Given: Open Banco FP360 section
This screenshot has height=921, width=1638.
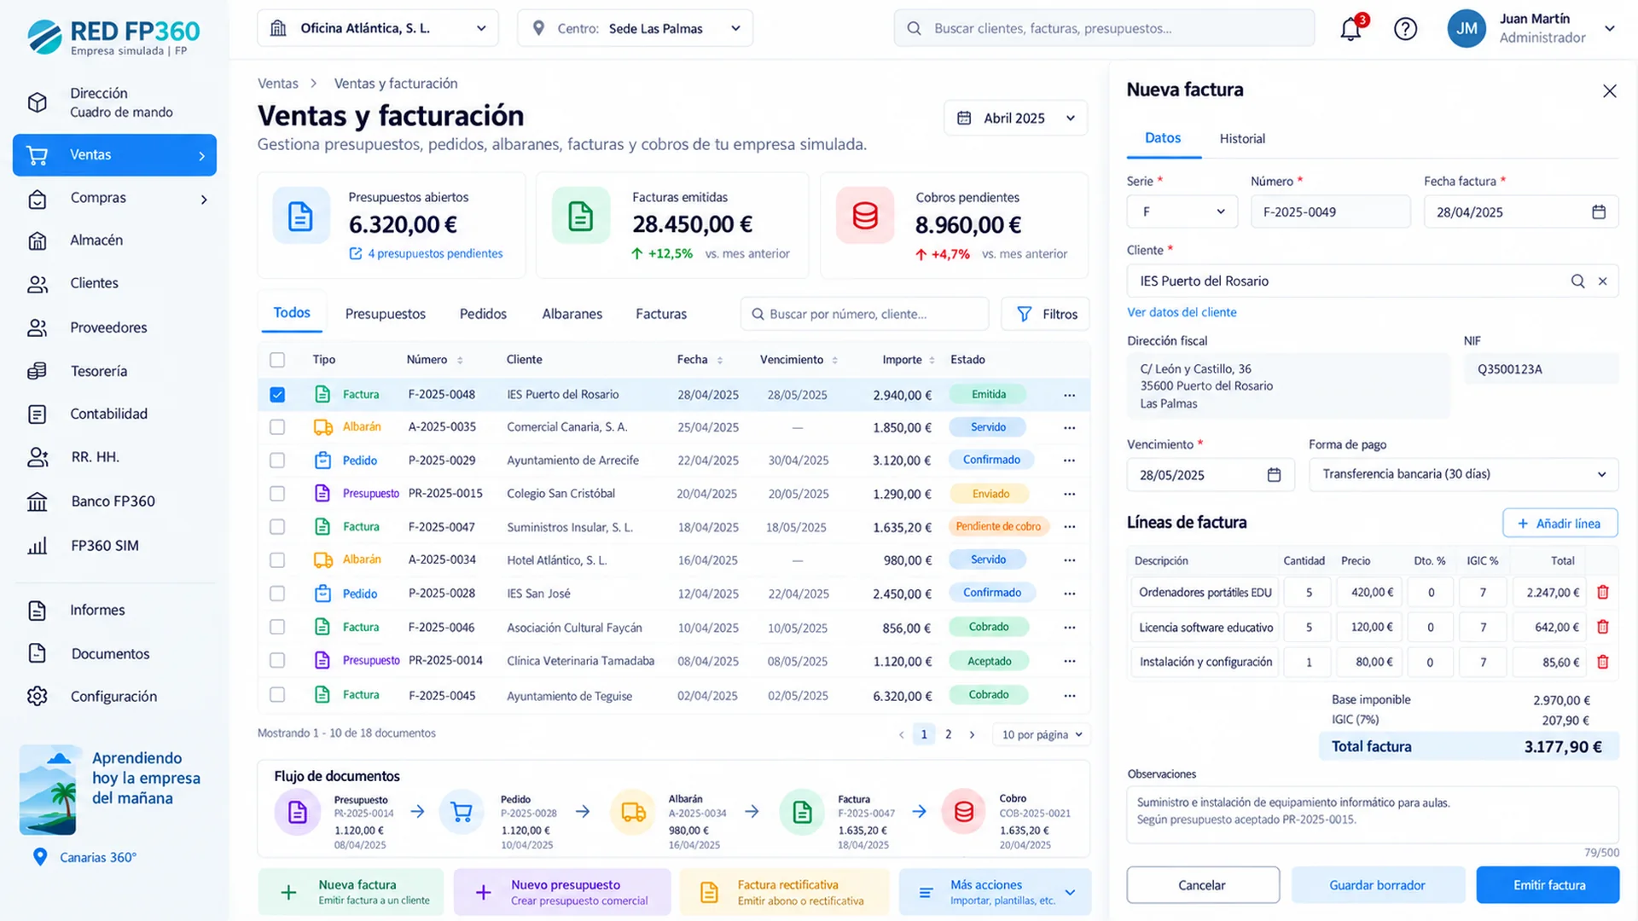Looking at the screenshot, I should point(114,501).
